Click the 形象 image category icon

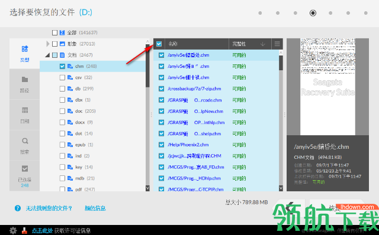pos(62,44)
